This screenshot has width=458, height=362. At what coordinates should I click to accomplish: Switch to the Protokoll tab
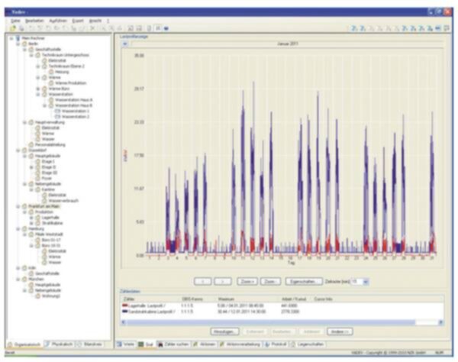point(276,344)
